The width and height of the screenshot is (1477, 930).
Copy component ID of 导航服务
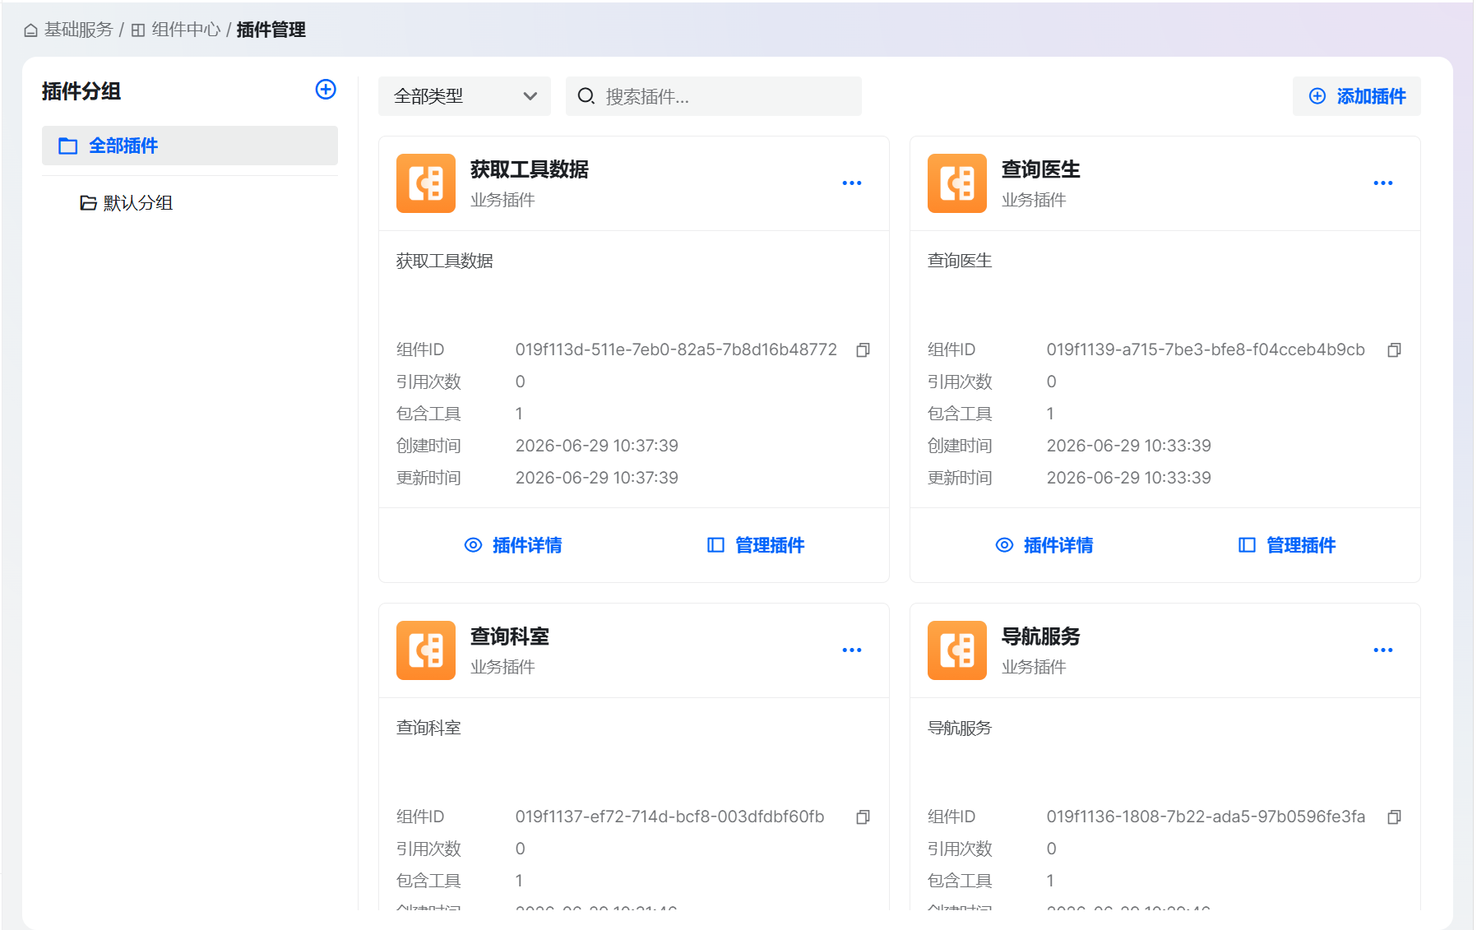tap(1394, 817)
